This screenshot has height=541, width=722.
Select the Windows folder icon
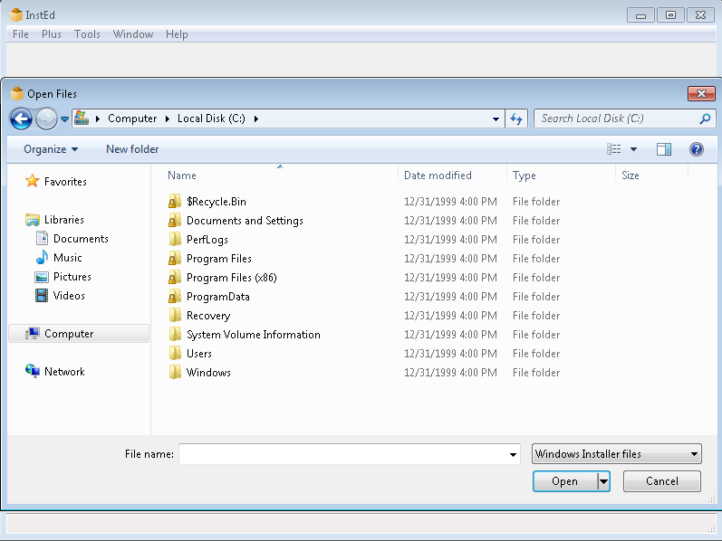[175, 373]
